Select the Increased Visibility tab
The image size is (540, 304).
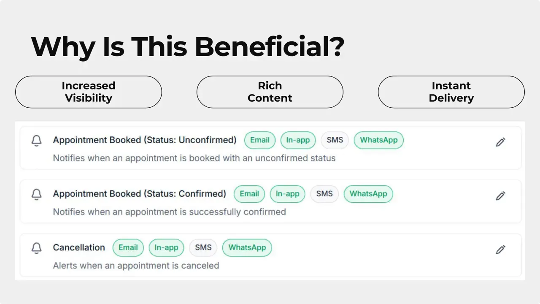click(x=89, y=92)
